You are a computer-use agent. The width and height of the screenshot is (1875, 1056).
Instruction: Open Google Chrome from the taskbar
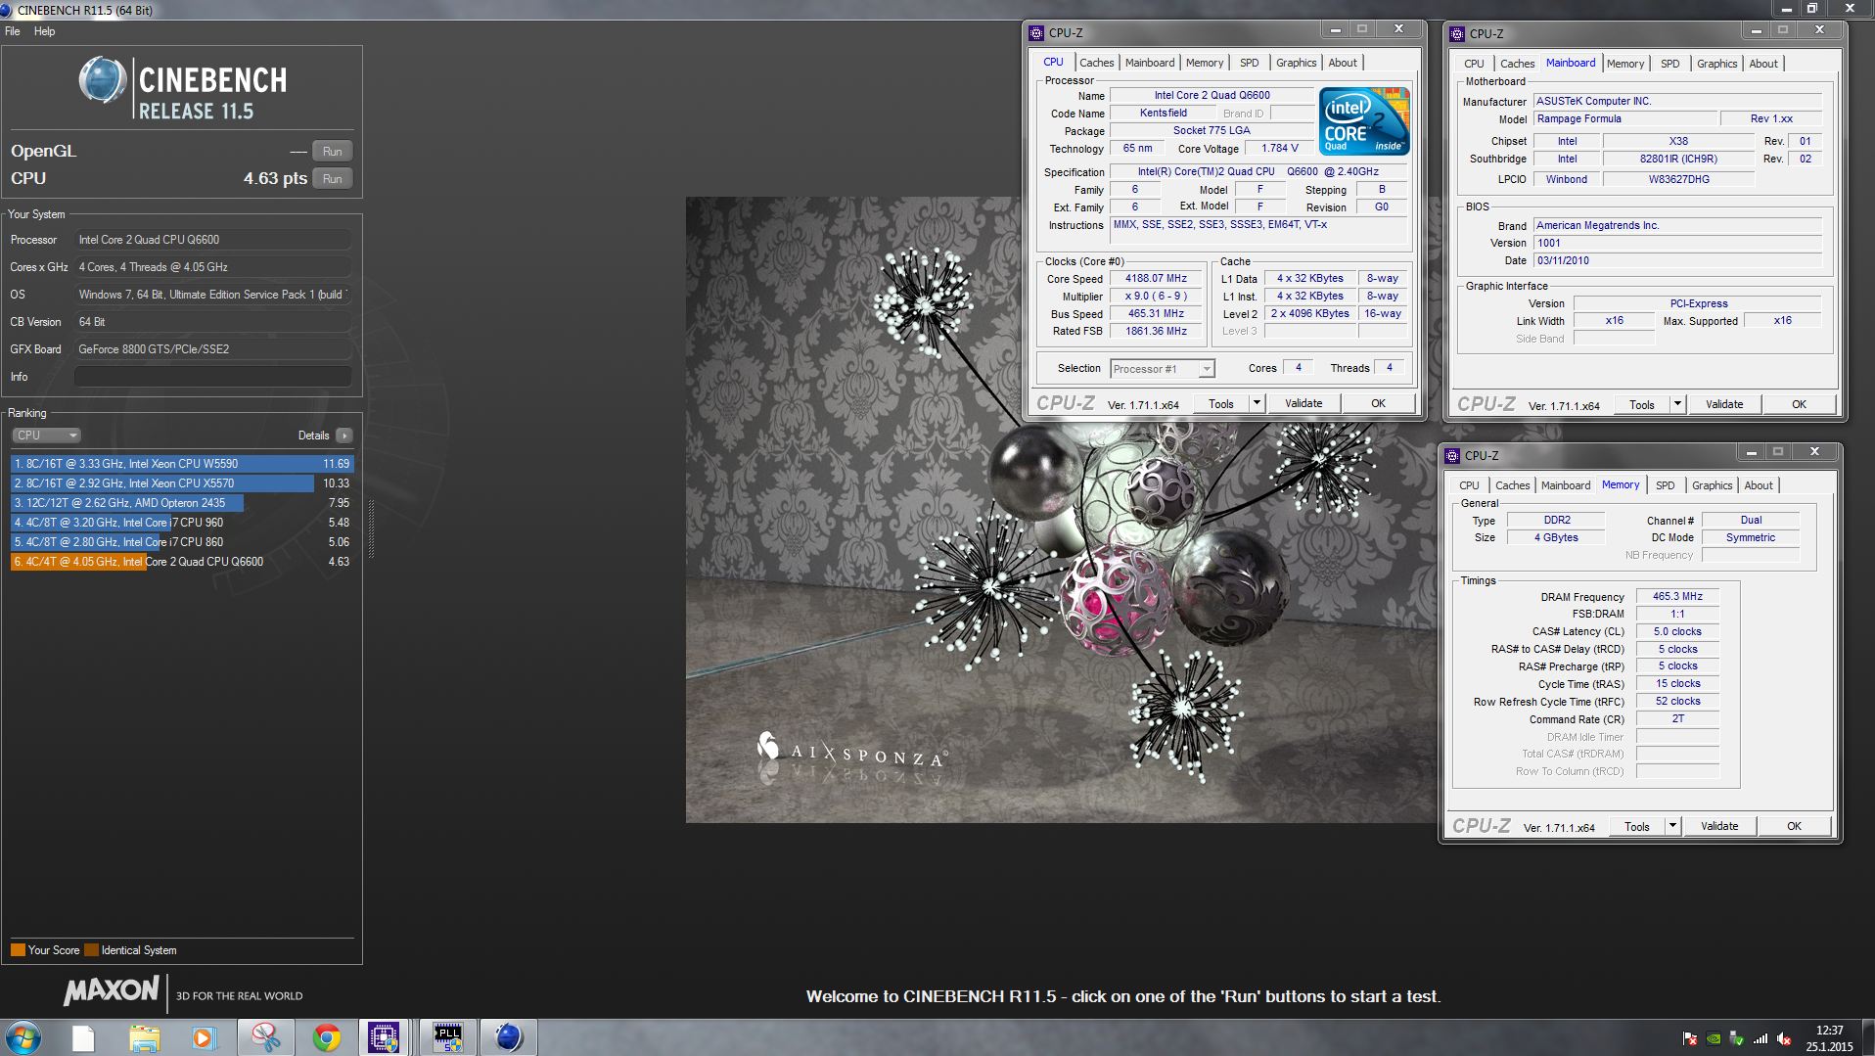[x=326, y=1037]
